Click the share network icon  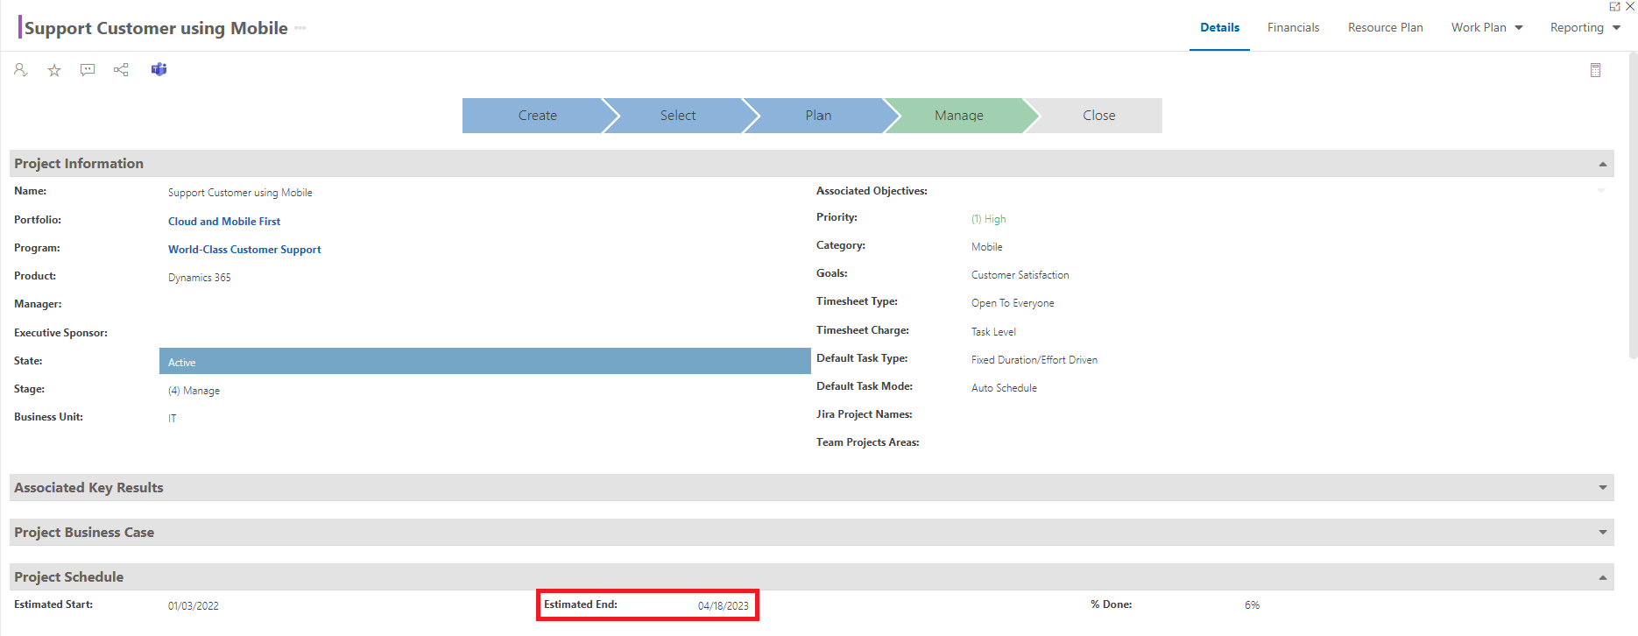click(x=121, y=70)
